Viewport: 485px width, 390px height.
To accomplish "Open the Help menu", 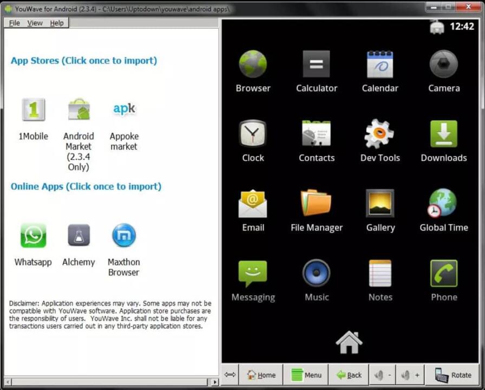I will pyautogui.click(x=57, y=23).
